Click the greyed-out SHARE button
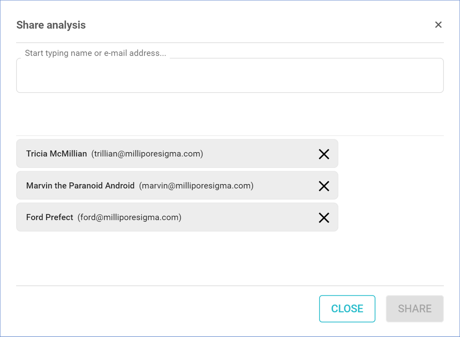 (x=415, y=309)
